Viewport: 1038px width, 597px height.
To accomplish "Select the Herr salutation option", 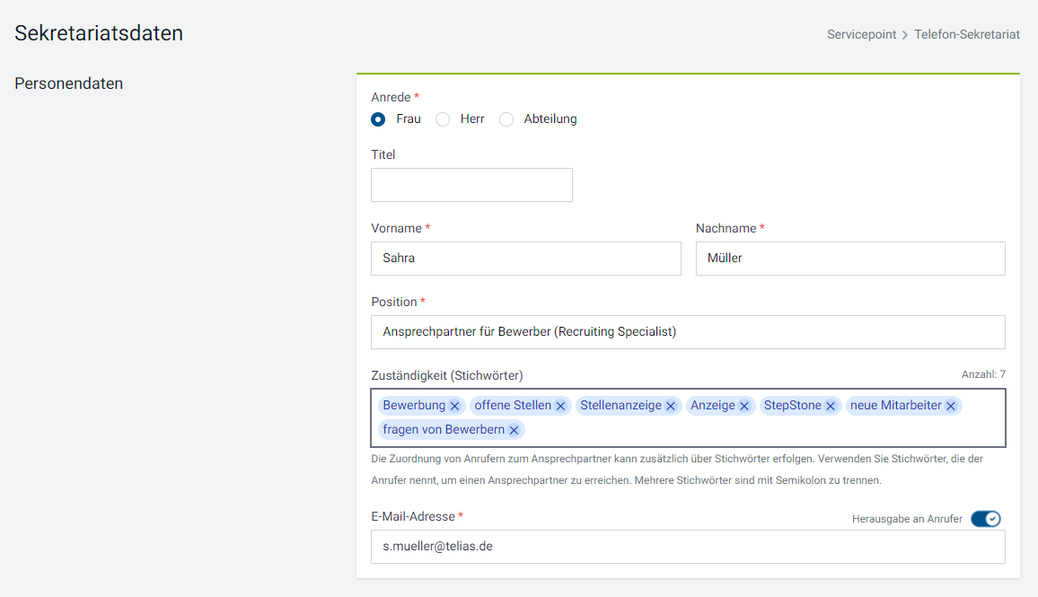I will [x=443, y=119].
